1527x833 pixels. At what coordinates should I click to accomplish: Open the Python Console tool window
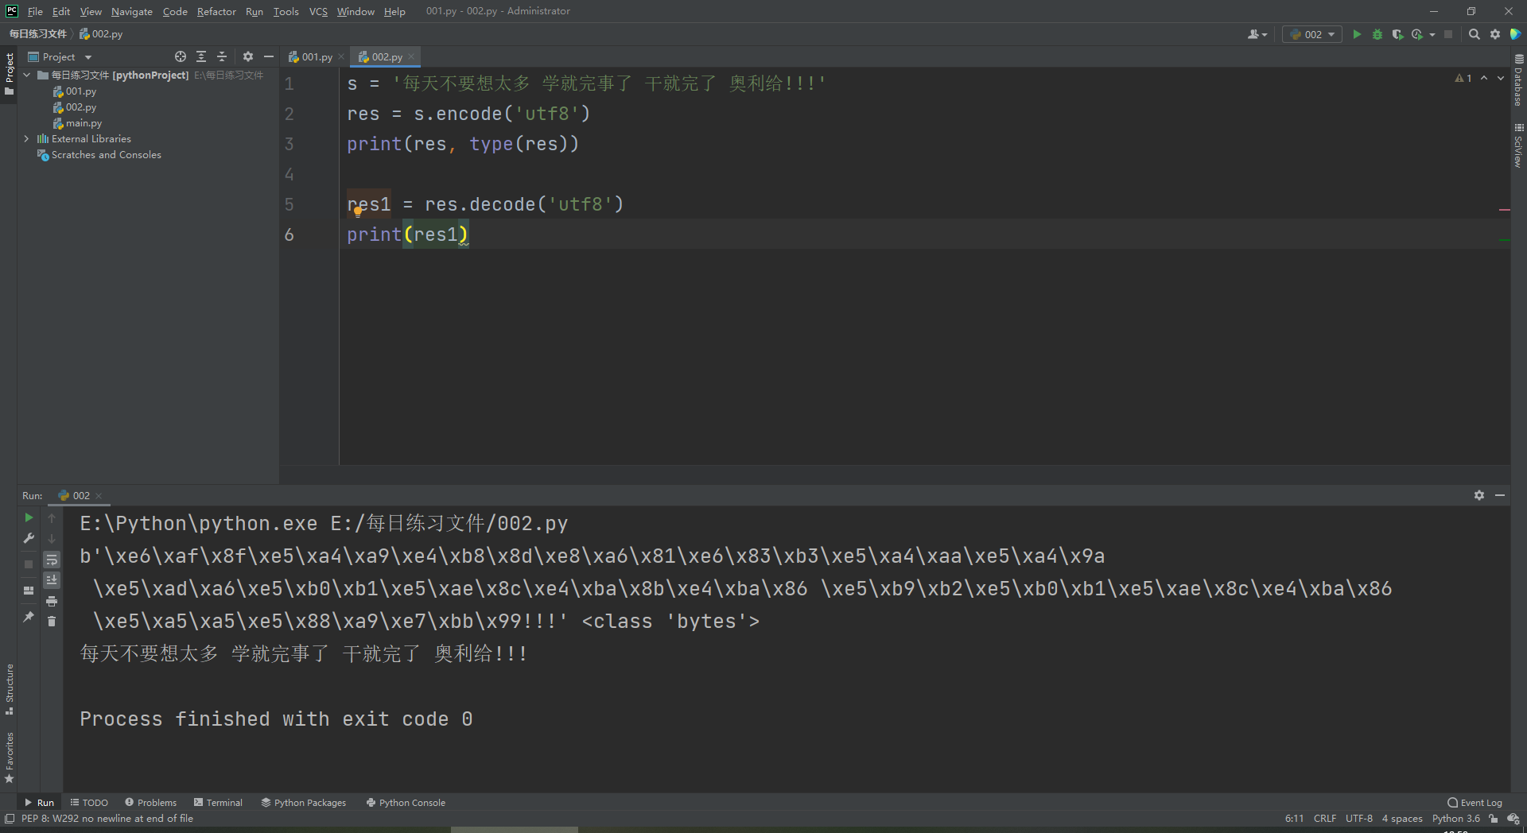406,803
